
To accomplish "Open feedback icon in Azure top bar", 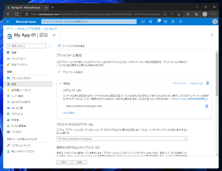I will pyautogui.click(x=180, y=21).
